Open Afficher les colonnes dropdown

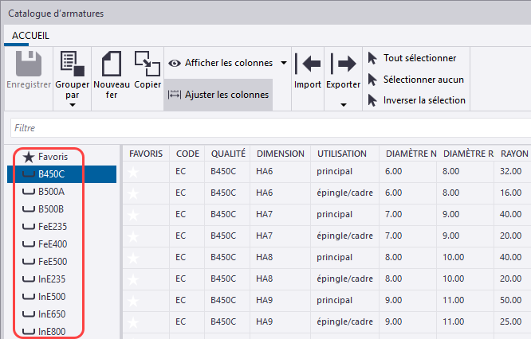285,63
